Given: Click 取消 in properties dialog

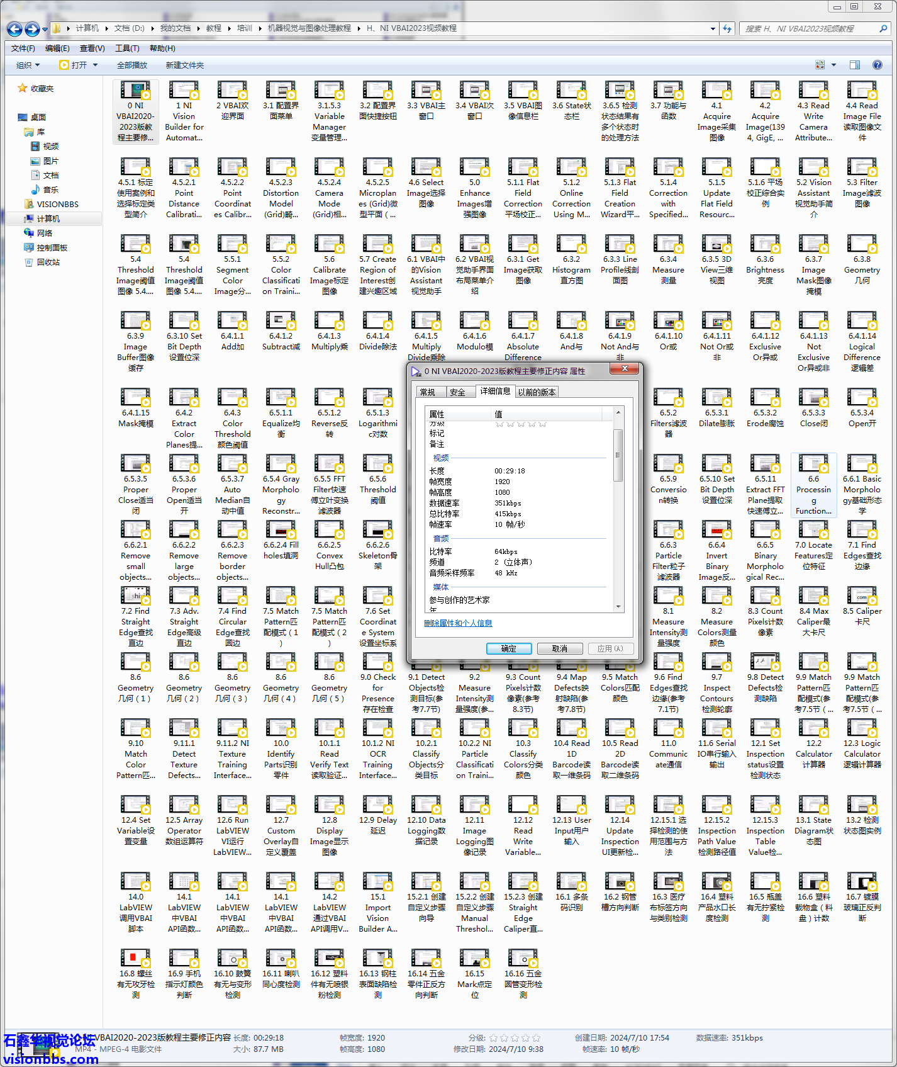Looking at the screenshot, I should pyautogui.click(x=559, y=648).
